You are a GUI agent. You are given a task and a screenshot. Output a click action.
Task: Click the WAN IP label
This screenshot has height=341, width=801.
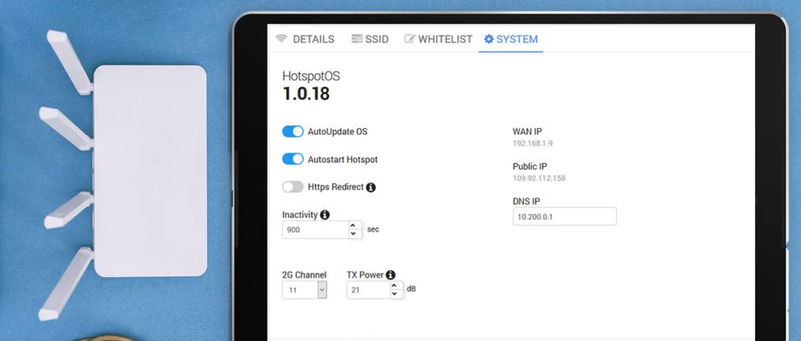pyautogui.click(x=527, y=132)
